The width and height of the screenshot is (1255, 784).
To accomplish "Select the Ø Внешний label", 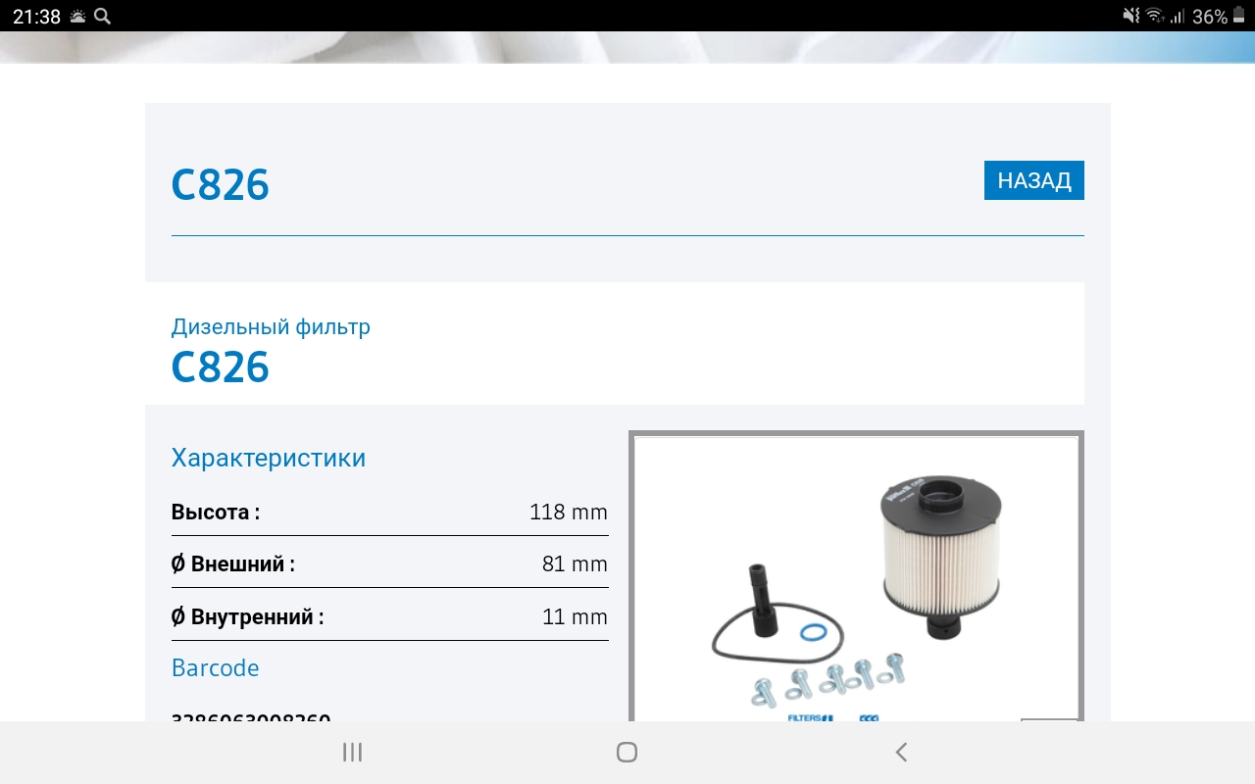I will point(233,563).
